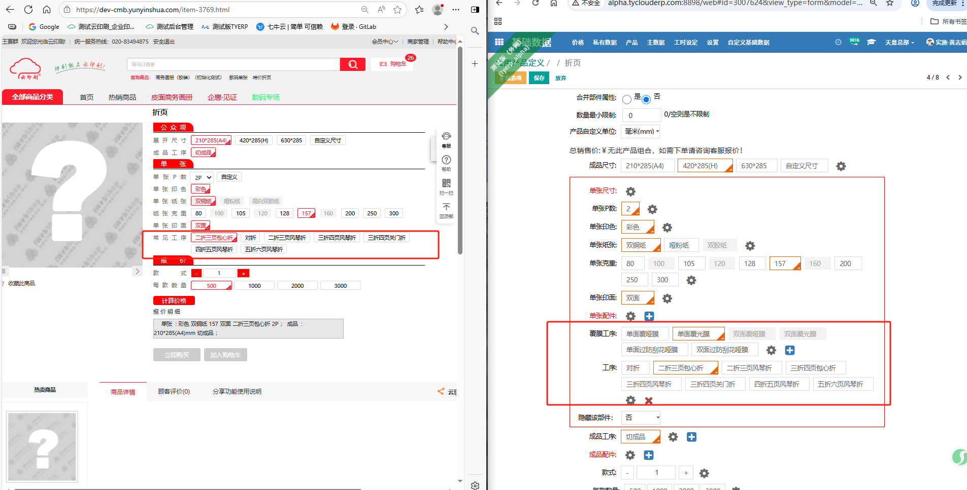
Task: Click the 数量最小限制 input field
Action: 641,116
